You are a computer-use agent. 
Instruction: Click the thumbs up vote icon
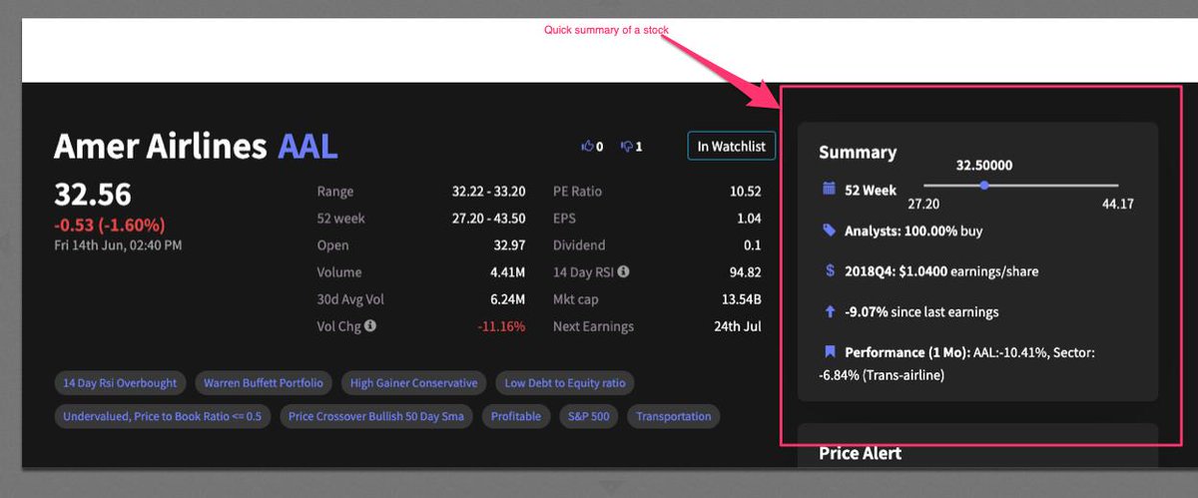(587, 146)
